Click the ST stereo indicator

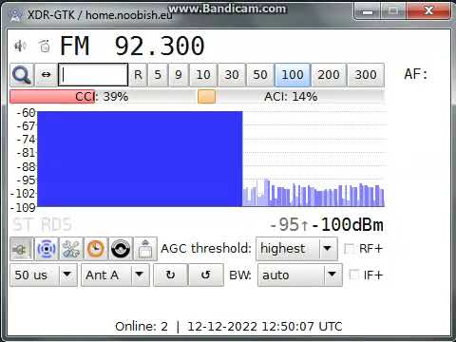[22, 225]
